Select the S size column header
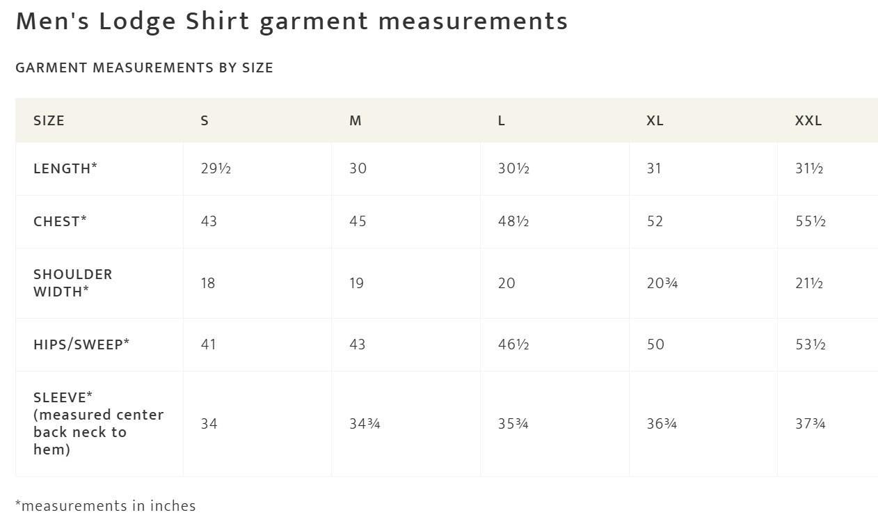878x515 pixels. 205,120
